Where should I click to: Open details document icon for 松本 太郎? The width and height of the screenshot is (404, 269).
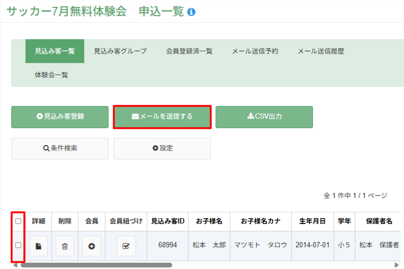[39, 246]
